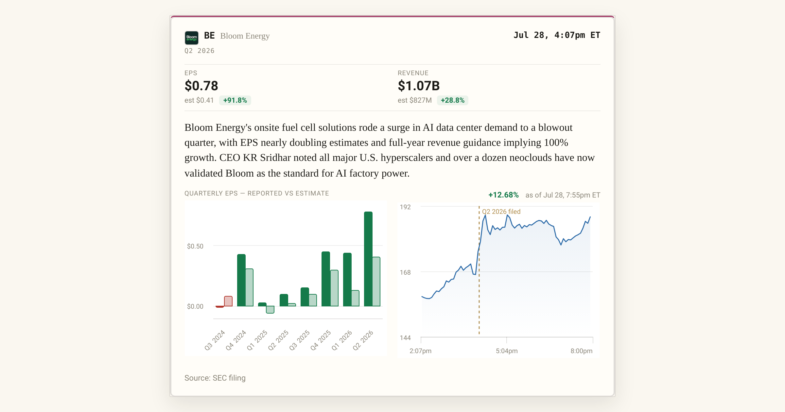This screenshot has width=785, height=412.
Task: Click the Q2 2025 axis label on the EPS chart
Action: [x=278, y=340]
